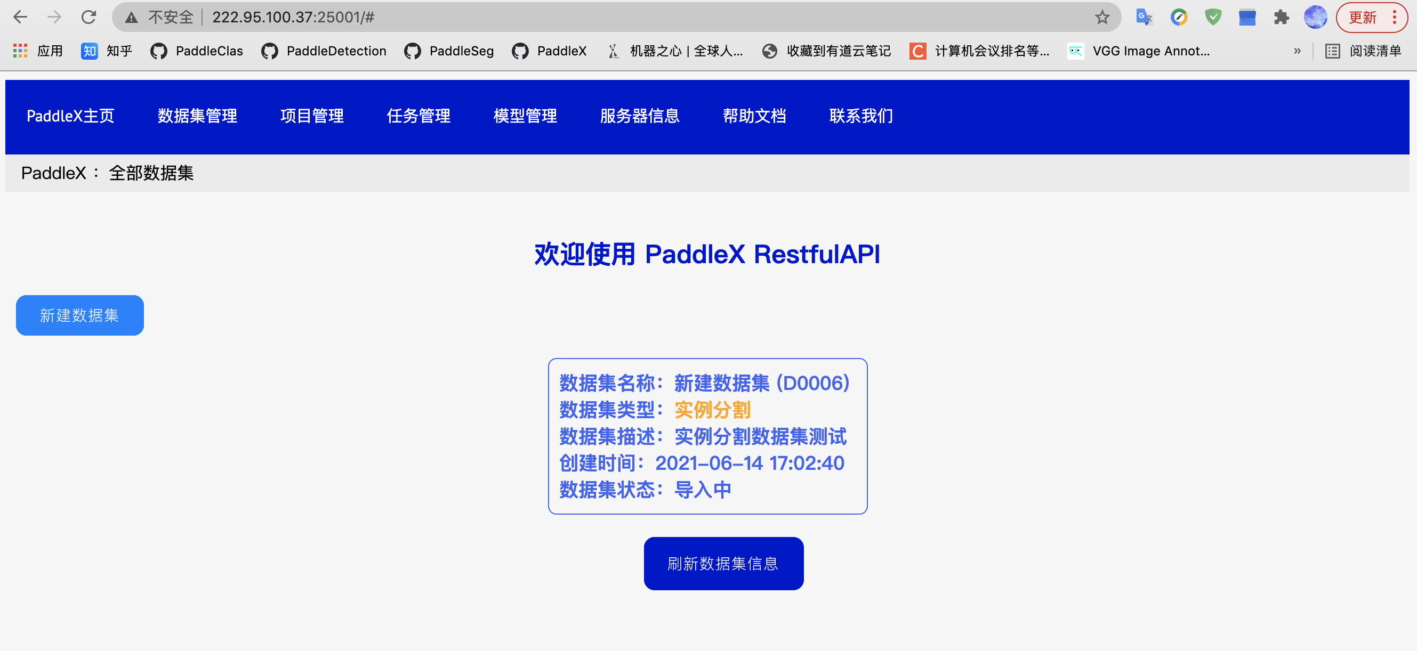Screen dimensions: 1417x651
Task: Click the green shield extension icon
Action: 1212,17
